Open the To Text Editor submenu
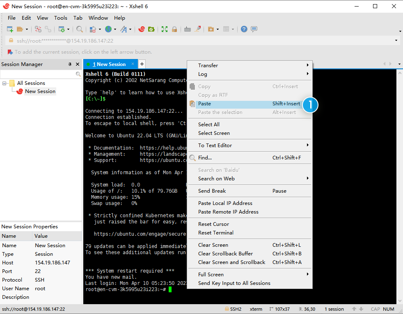Viewport: 403px width, 314px height. tap(250, 146)
